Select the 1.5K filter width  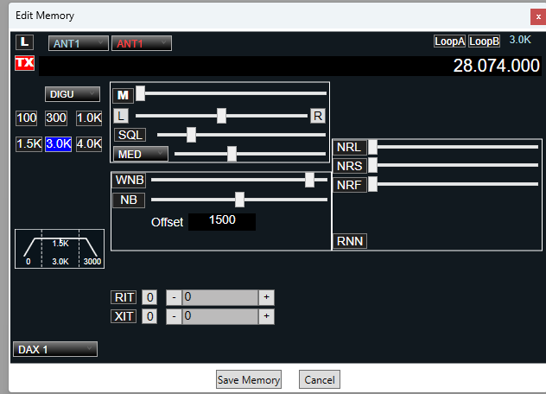[29, 144]
